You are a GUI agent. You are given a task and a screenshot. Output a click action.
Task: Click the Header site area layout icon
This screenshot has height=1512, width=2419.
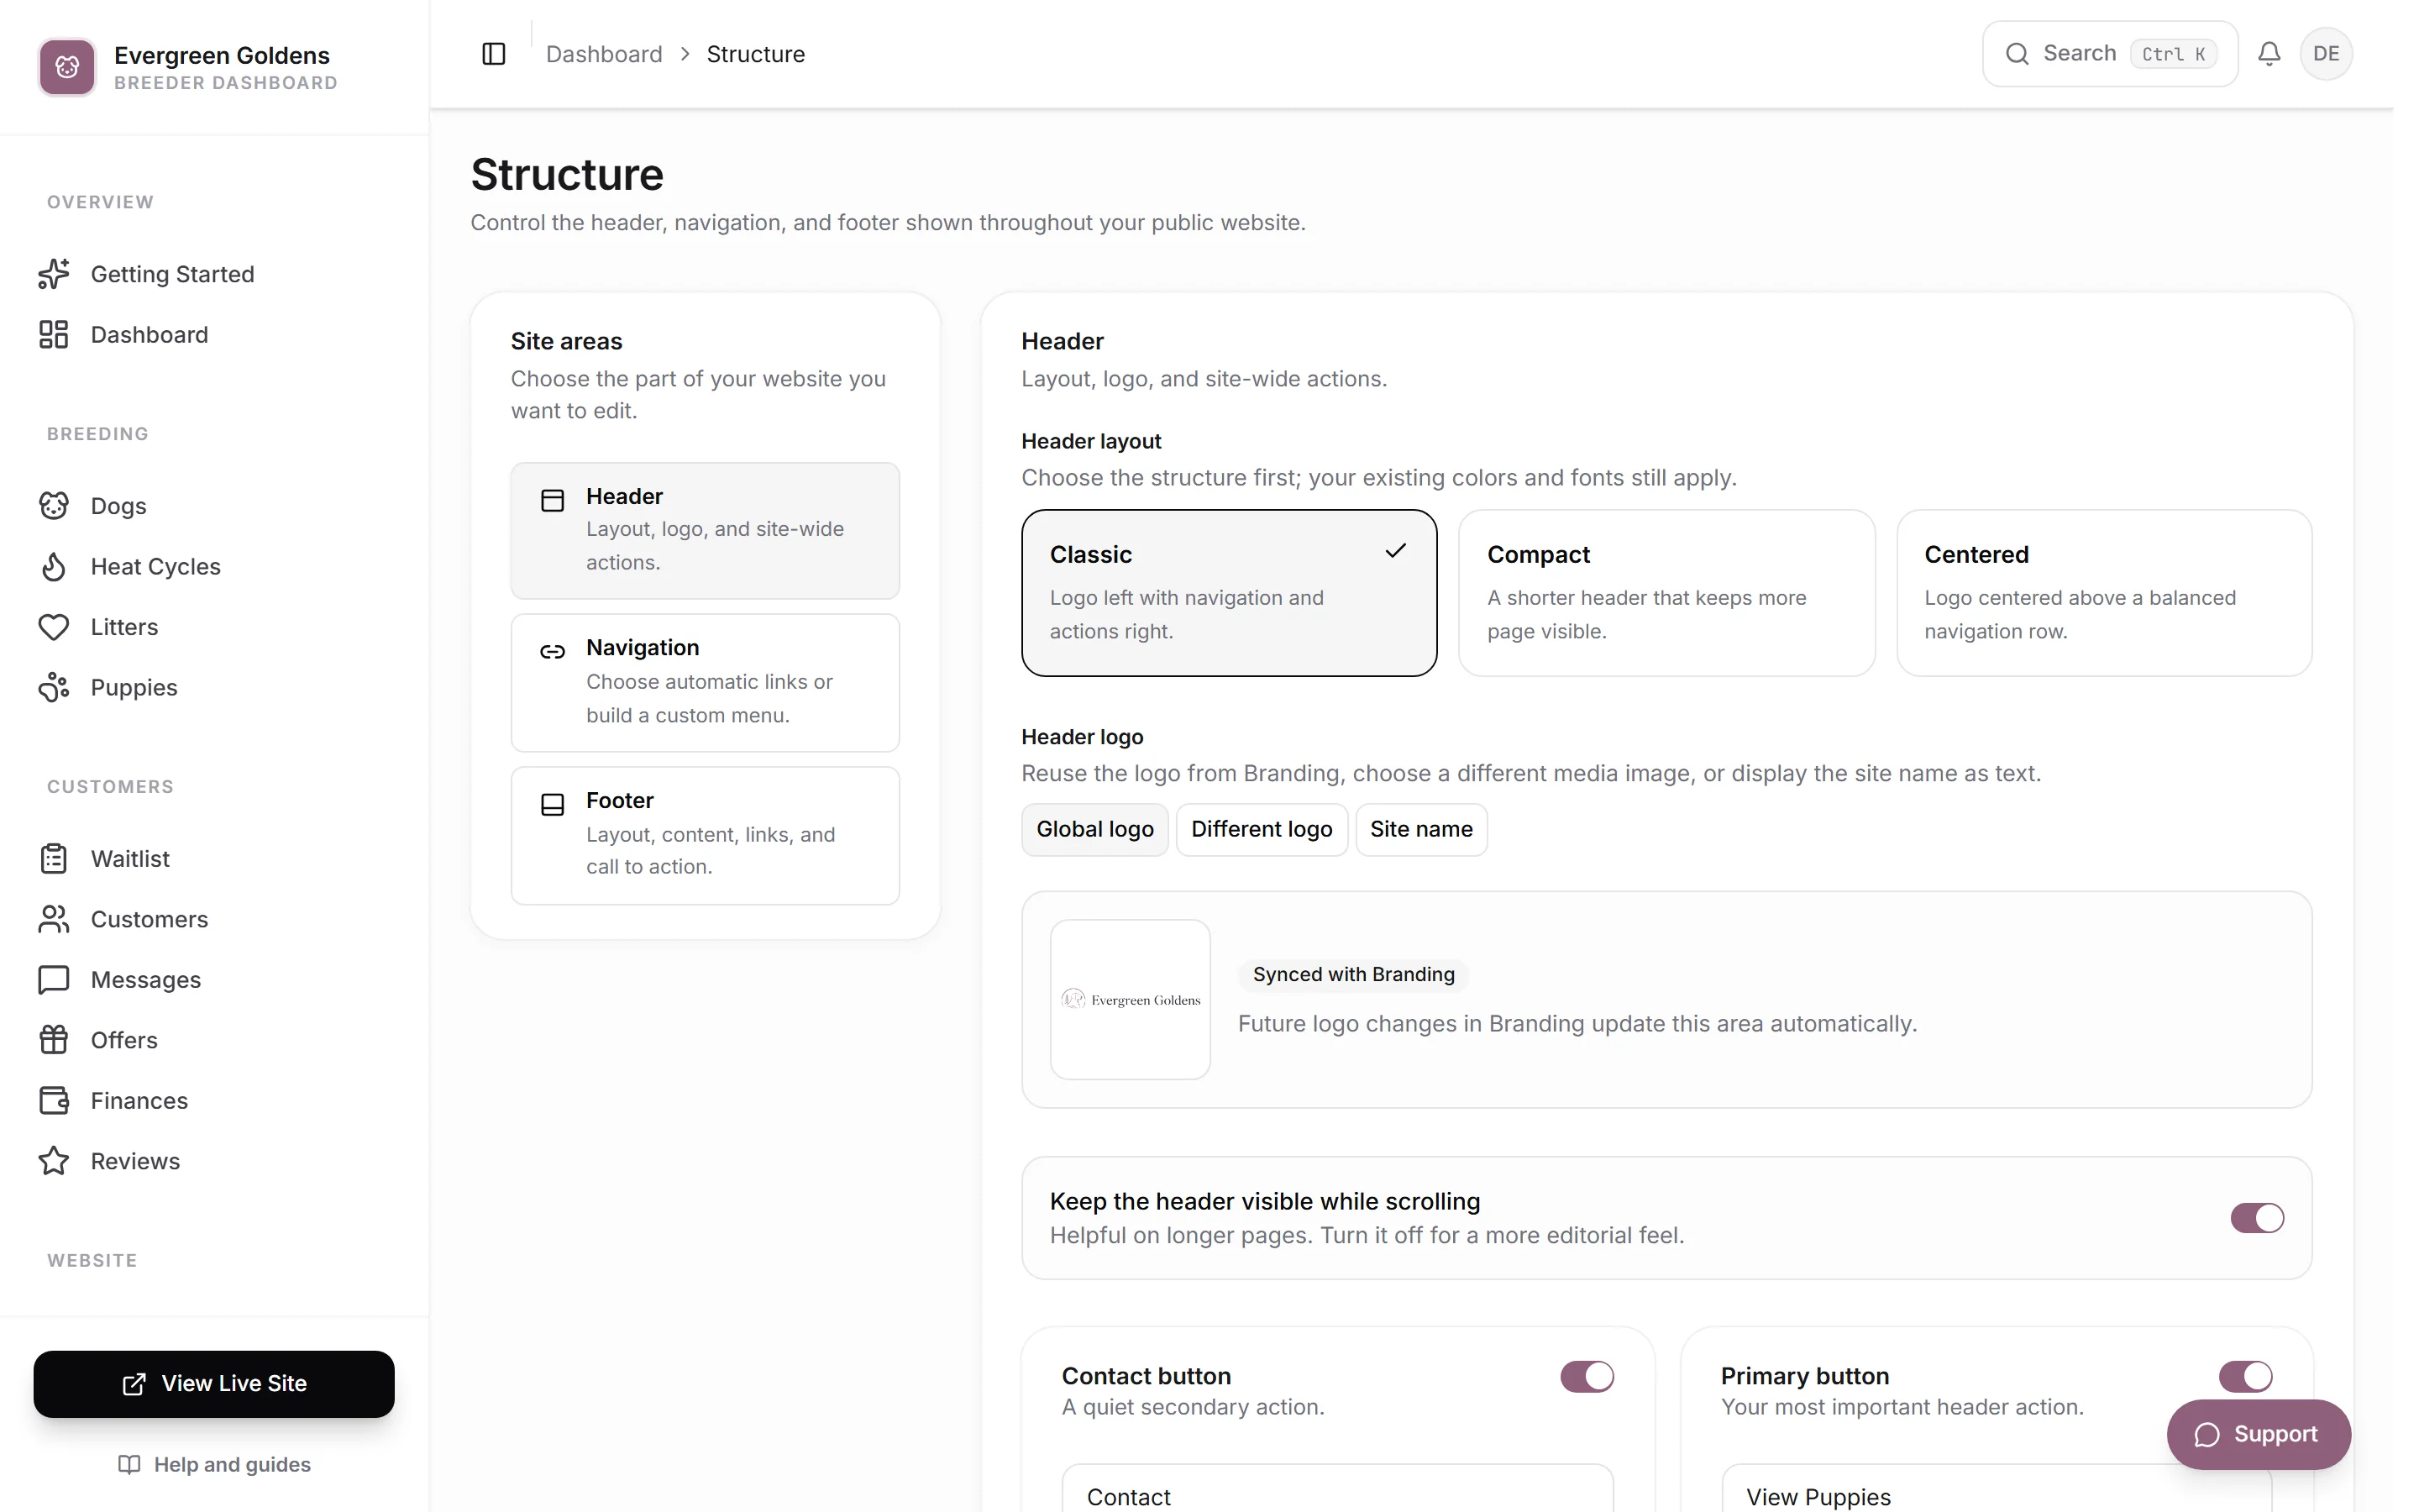553,500
